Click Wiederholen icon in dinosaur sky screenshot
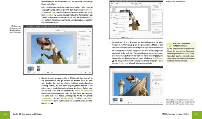 pyautogui.click(x=39, y=73)
